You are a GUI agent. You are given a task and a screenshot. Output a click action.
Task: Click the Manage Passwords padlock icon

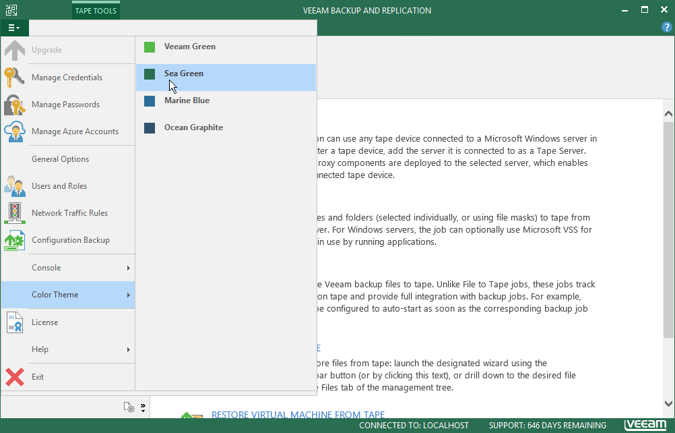click(14, 105)
